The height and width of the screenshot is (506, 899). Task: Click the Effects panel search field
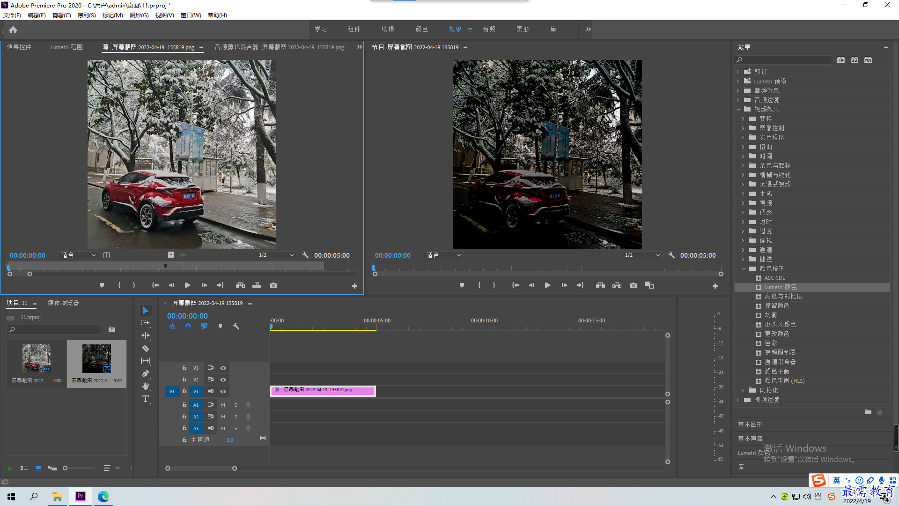(783, 60)
